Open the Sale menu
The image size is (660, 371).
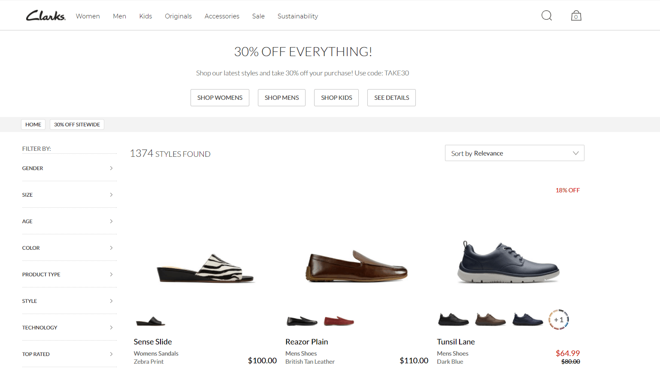(258, 16)
